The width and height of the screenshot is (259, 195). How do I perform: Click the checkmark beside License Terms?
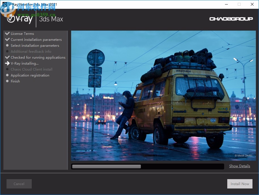click(x=7, y=33)
